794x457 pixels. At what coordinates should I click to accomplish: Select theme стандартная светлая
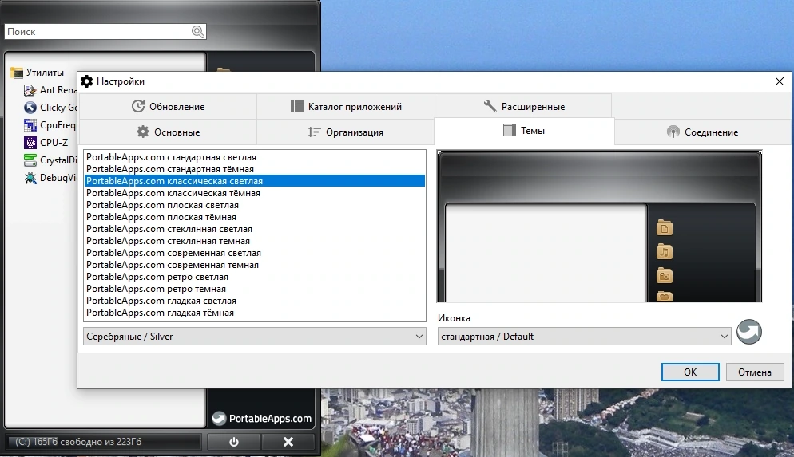pos(255,157)
